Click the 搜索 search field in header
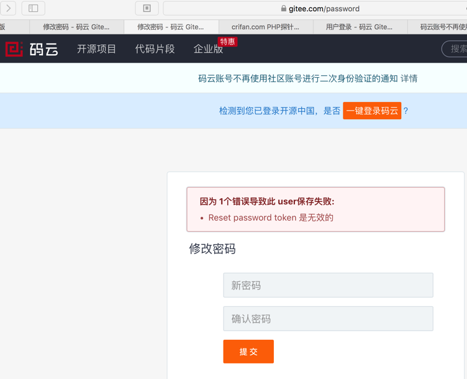The width and height of the screenshot is (467, 379). (455, 49)
